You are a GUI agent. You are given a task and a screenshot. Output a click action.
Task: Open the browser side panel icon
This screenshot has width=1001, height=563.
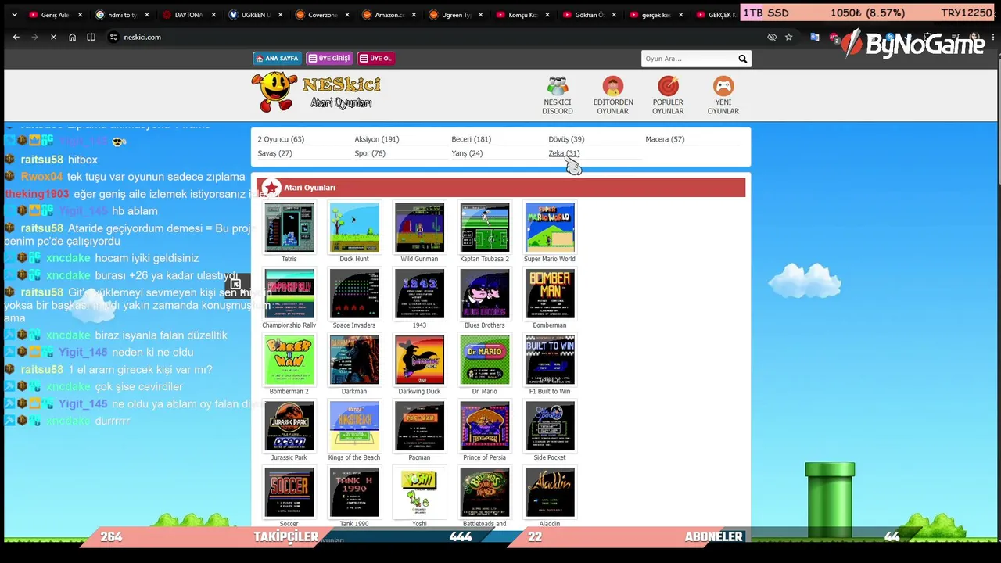pyautogui.click(x=91, y=37)
